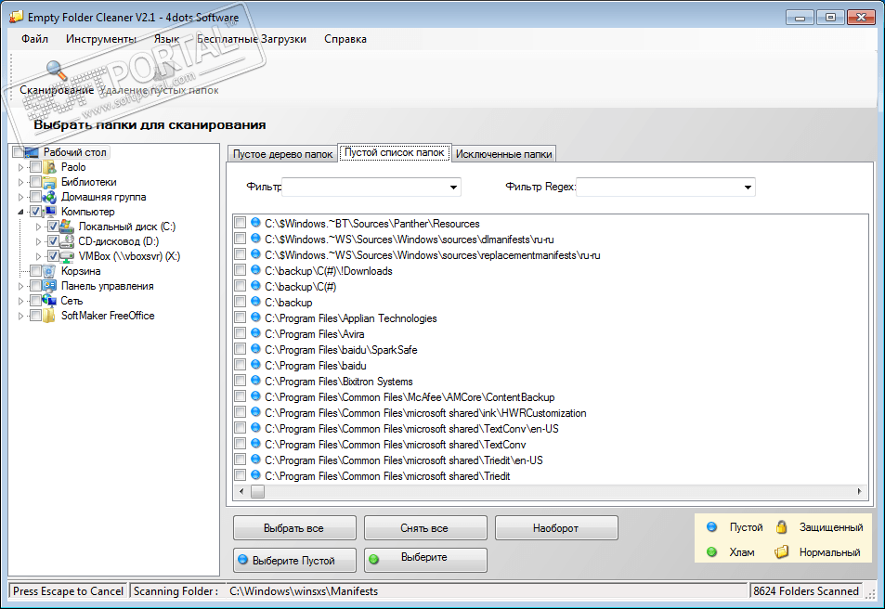Click lock legend icon for Защищенный

(x=781, y=526)
